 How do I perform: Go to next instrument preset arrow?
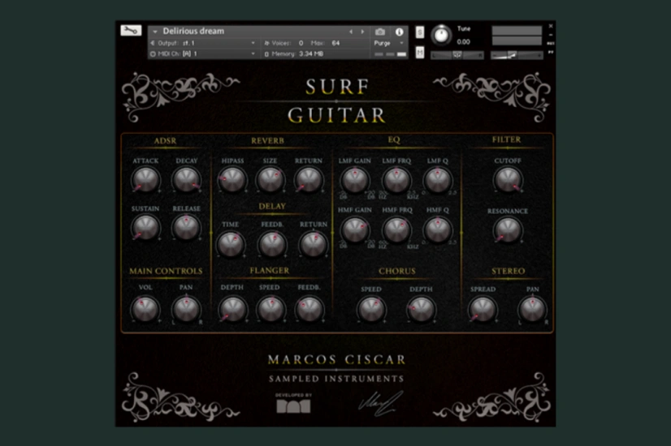click(x=362, y=32)
